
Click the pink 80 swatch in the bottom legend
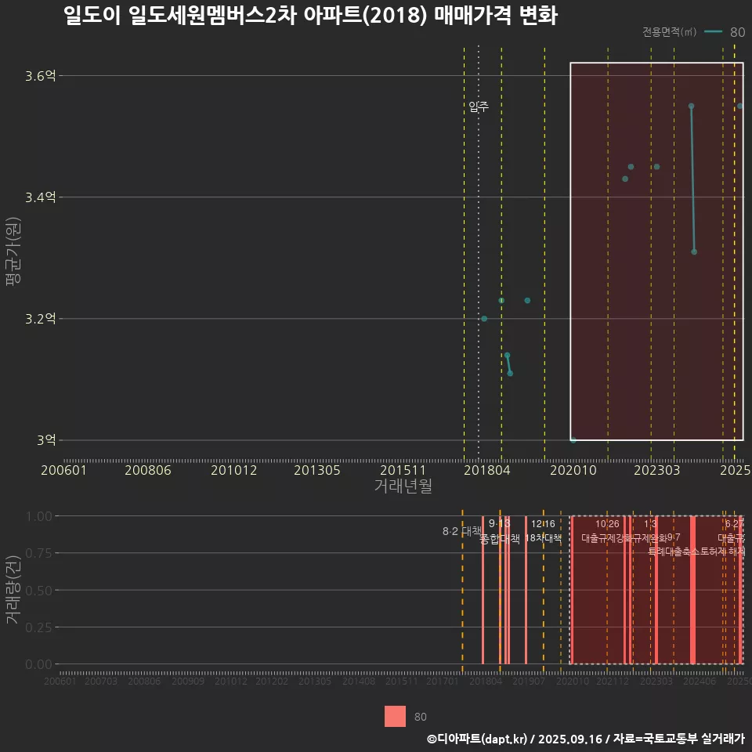tap(395, 716)
